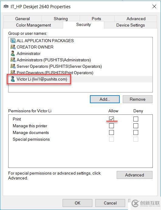This screenshot has width=161, height=210.
Task: Click the Administrator user icon
Action: click(x=13, y=53)
